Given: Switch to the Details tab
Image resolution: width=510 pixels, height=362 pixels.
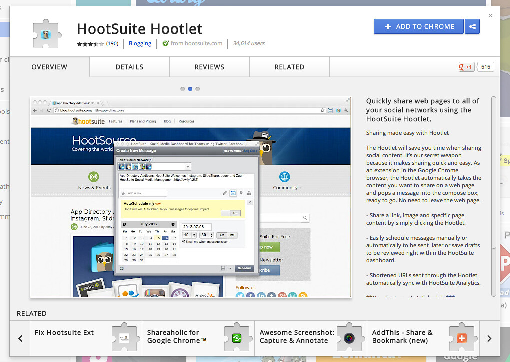Looking at the screenshot, I should (x=129, y=67).
